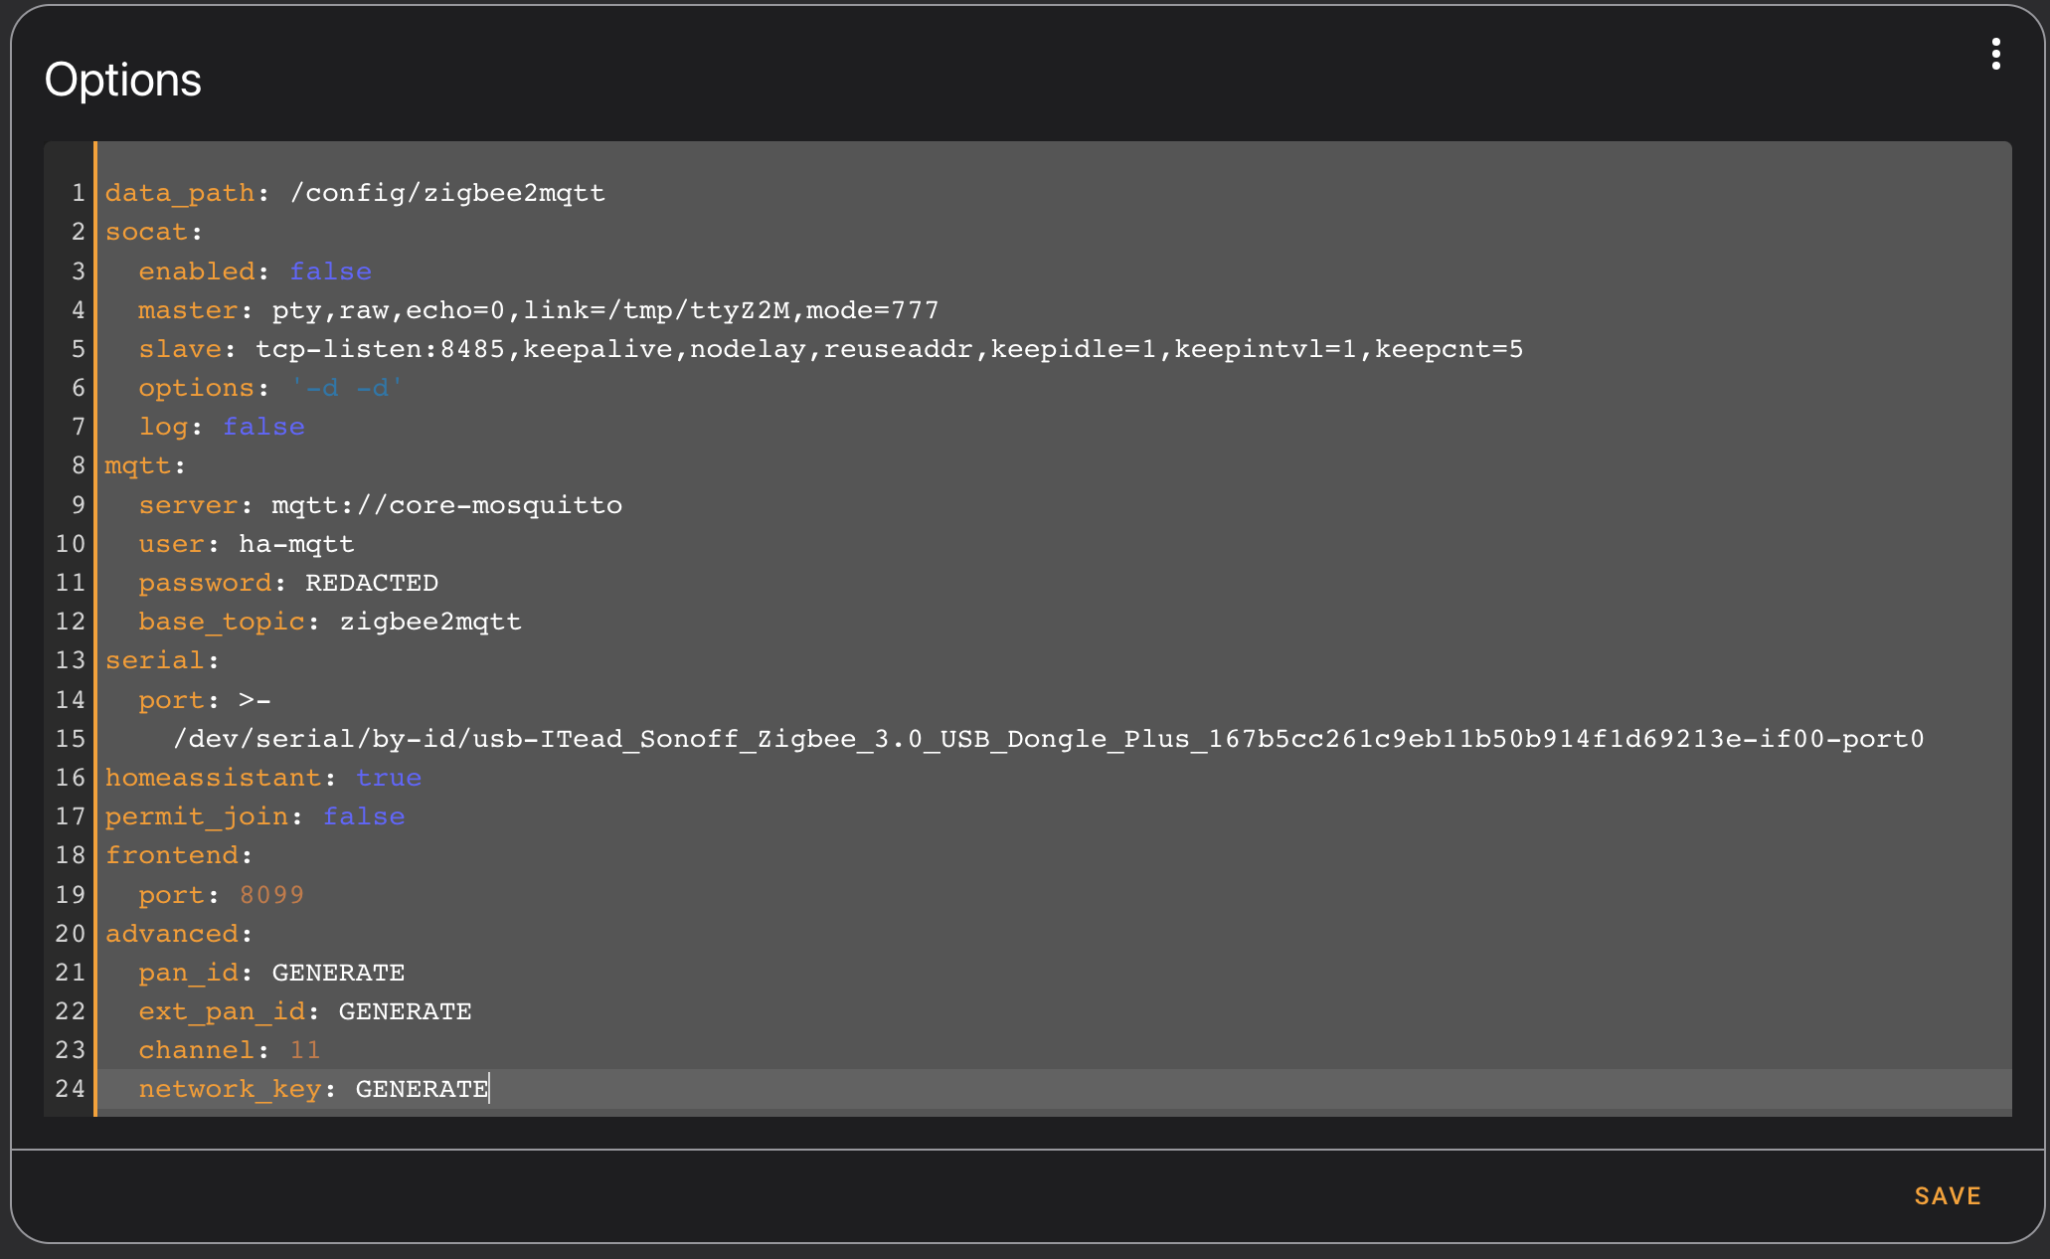This screenshot has width=2050, height=1259.
Task: Click the socat slave tcp-listen line
Action: 889,349
